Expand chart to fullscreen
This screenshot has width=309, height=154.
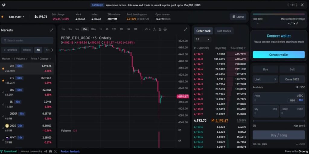[186, 29]
